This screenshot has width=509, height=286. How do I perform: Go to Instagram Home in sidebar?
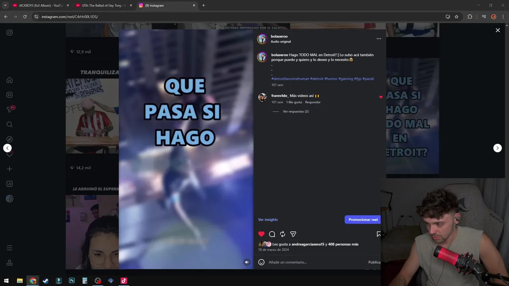10,80
